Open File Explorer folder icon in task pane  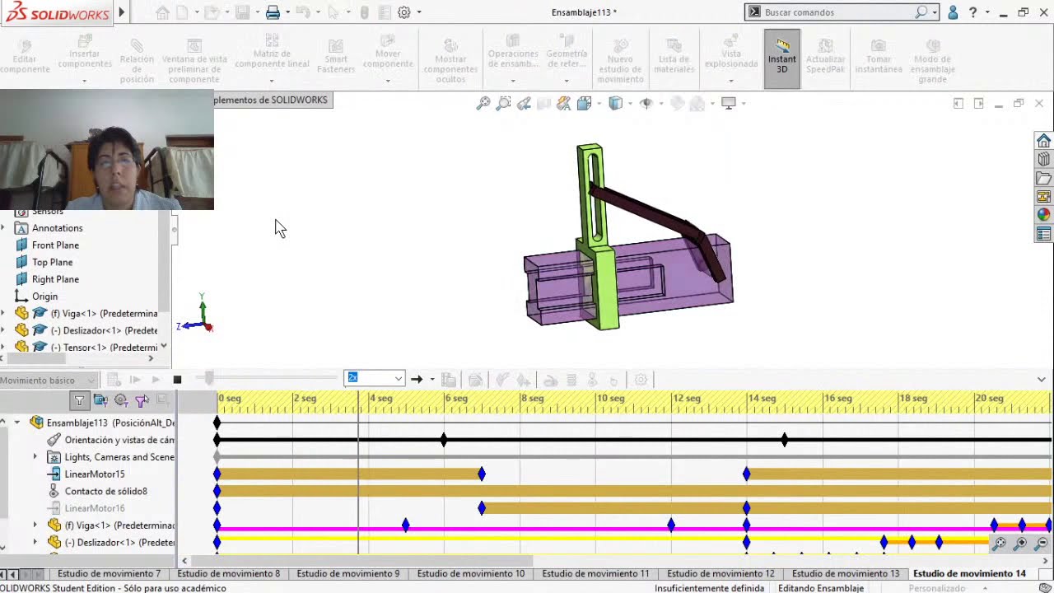click(x=1043, y=178)
